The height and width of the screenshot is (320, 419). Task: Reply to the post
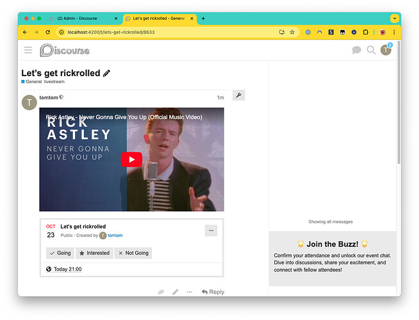pos(213,292)
